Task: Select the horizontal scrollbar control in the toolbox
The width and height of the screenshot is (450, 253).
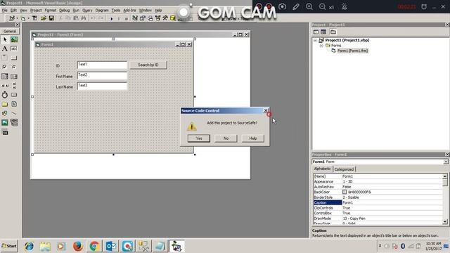Action: [5, 86]
